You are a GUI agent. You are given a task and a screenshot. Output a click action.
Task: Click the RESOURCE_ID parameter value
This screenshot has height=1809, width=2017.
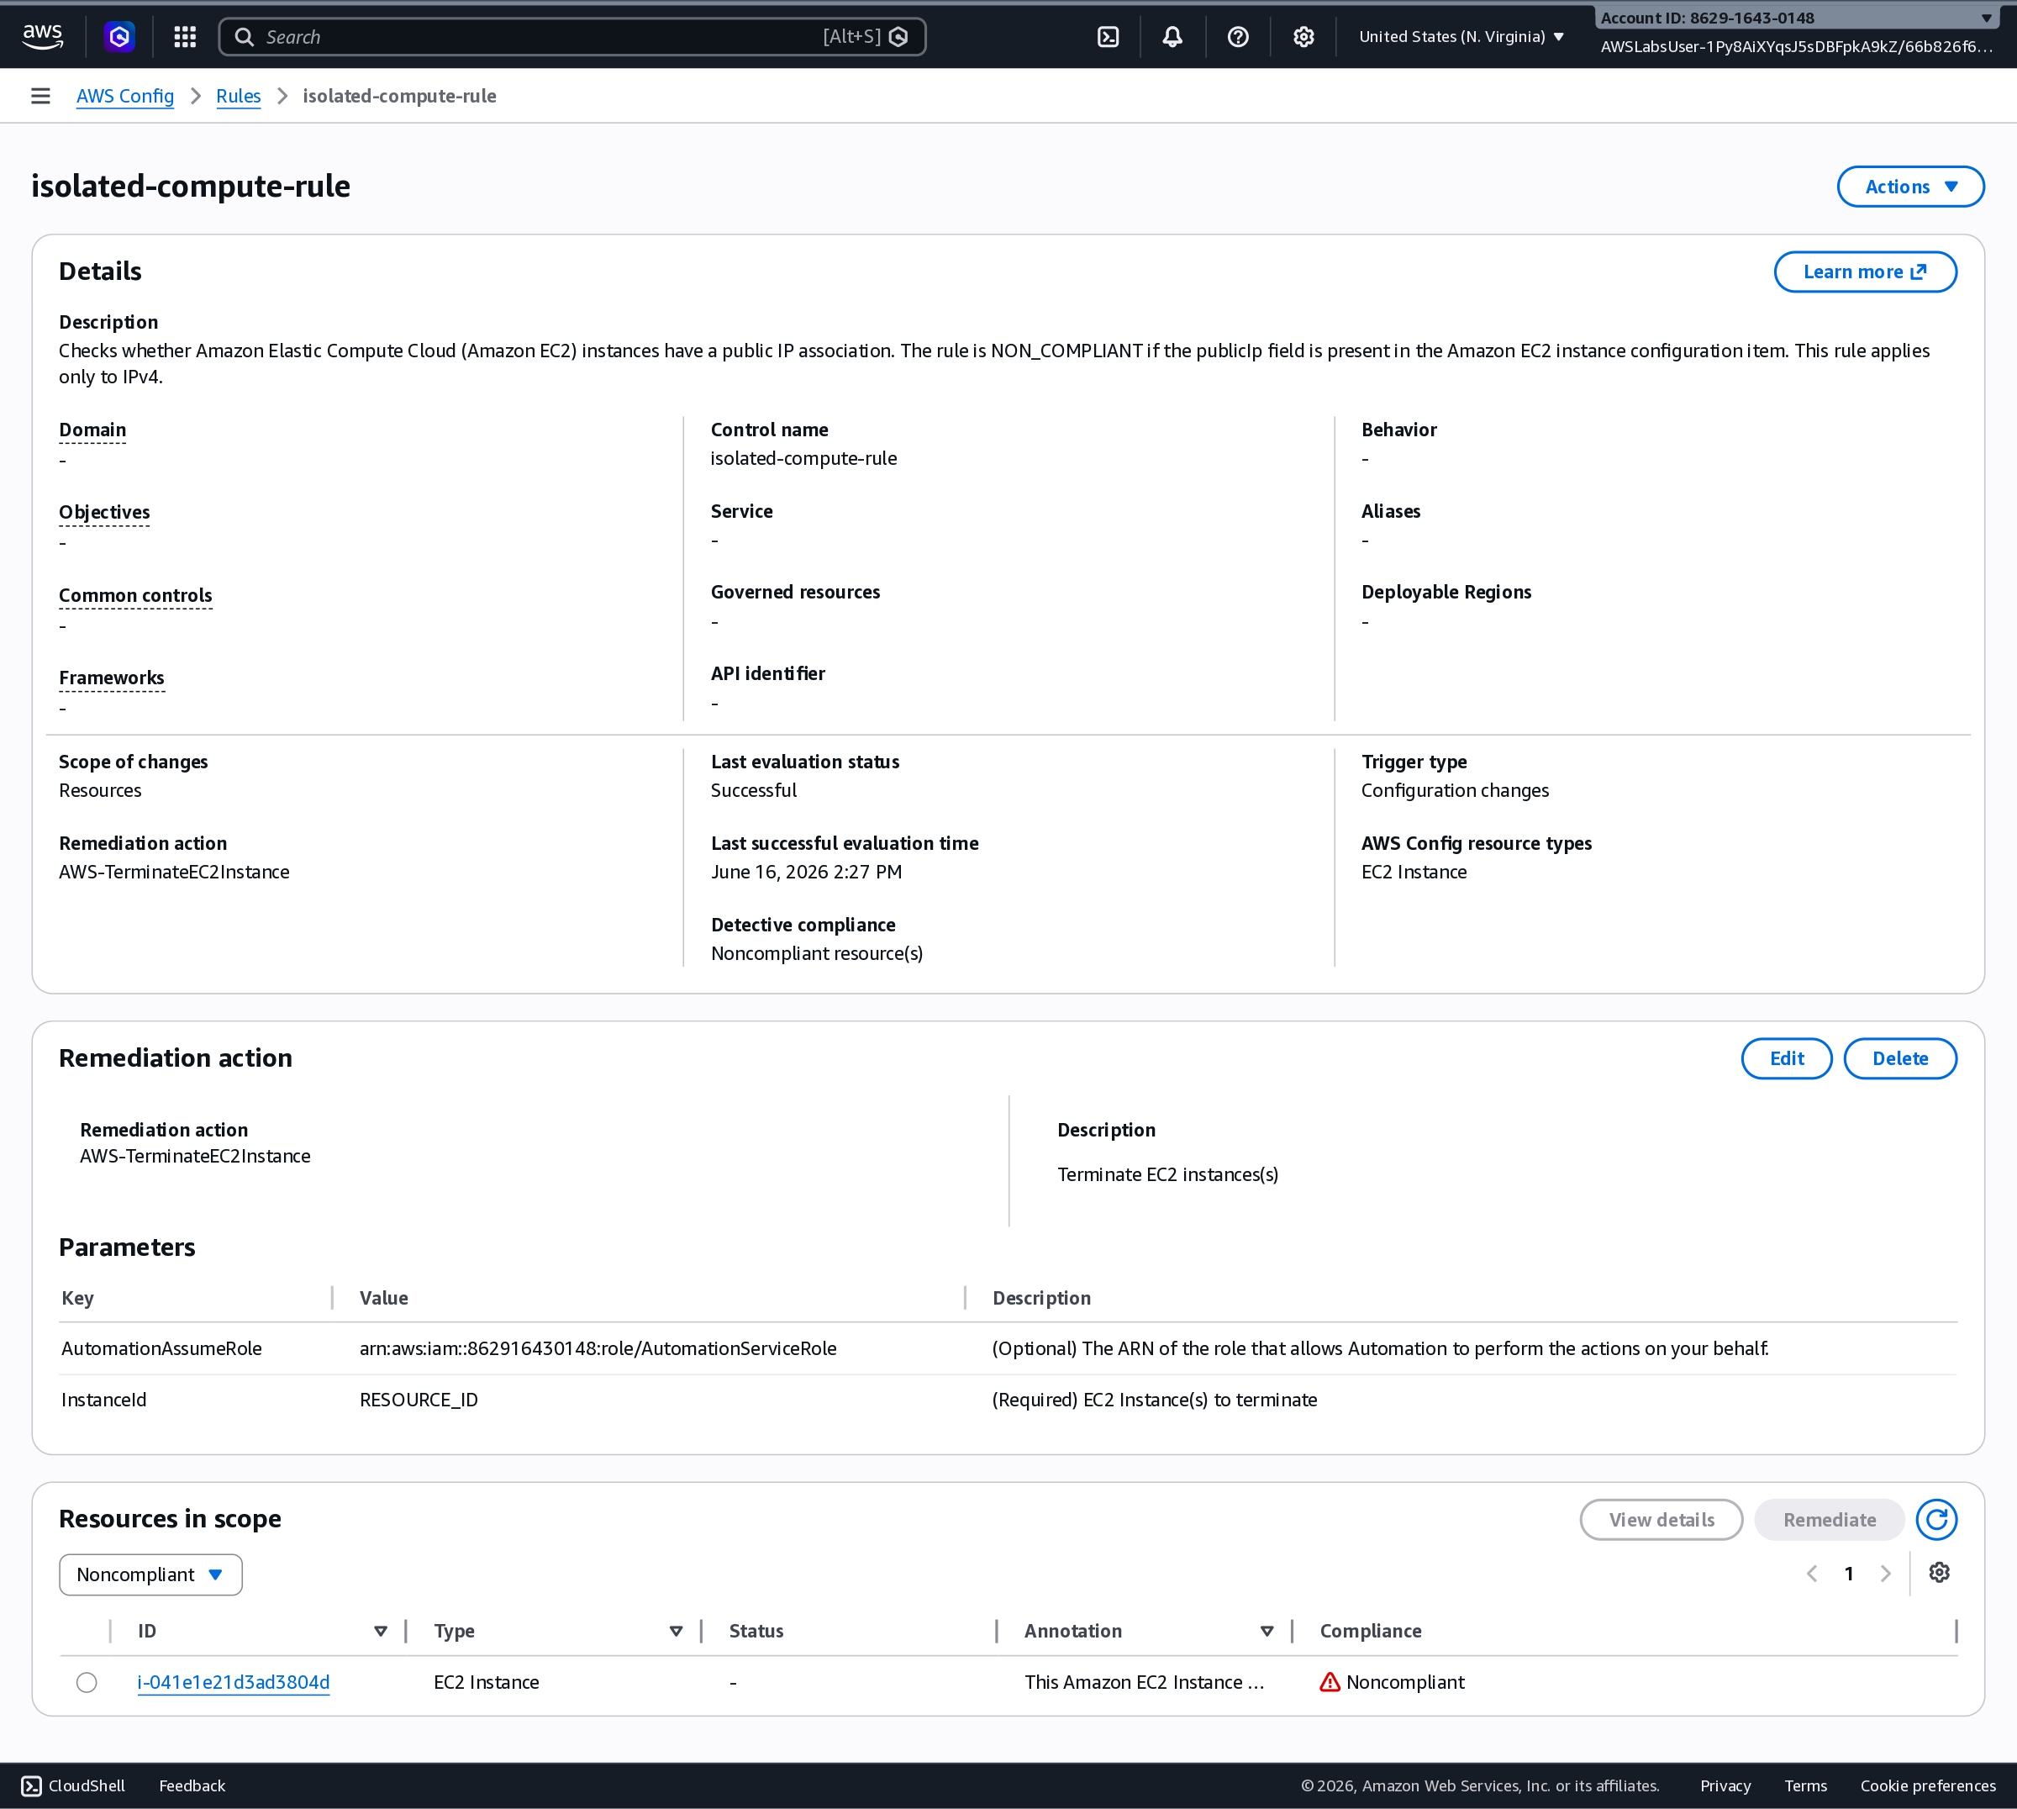click(x=419, y=1400)
